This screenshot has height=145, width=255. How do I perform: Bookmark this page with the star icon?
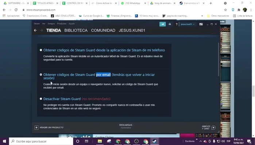pos(225,10)
